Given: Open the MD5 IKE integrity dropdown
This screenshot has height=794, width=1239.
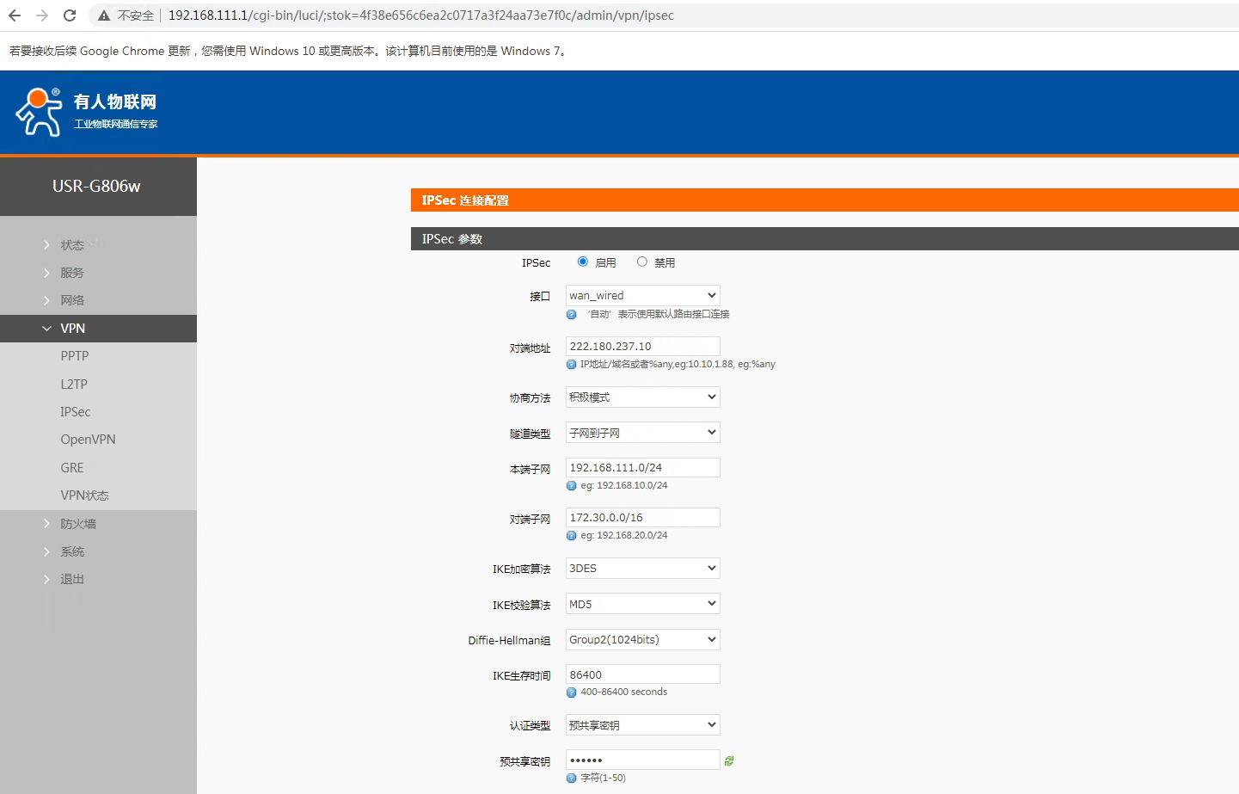Looking at the screenshot, I should [642, 604].
